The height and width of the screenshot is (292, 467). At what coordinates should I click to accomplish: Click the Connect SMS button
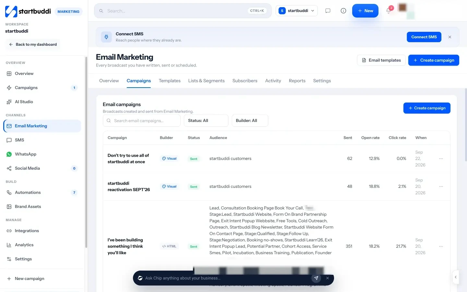pyautogui.click(x=424, y=37)
